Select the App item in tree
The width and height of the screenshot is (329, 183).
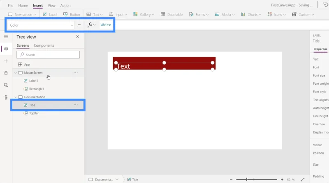[x=27, y=65]
